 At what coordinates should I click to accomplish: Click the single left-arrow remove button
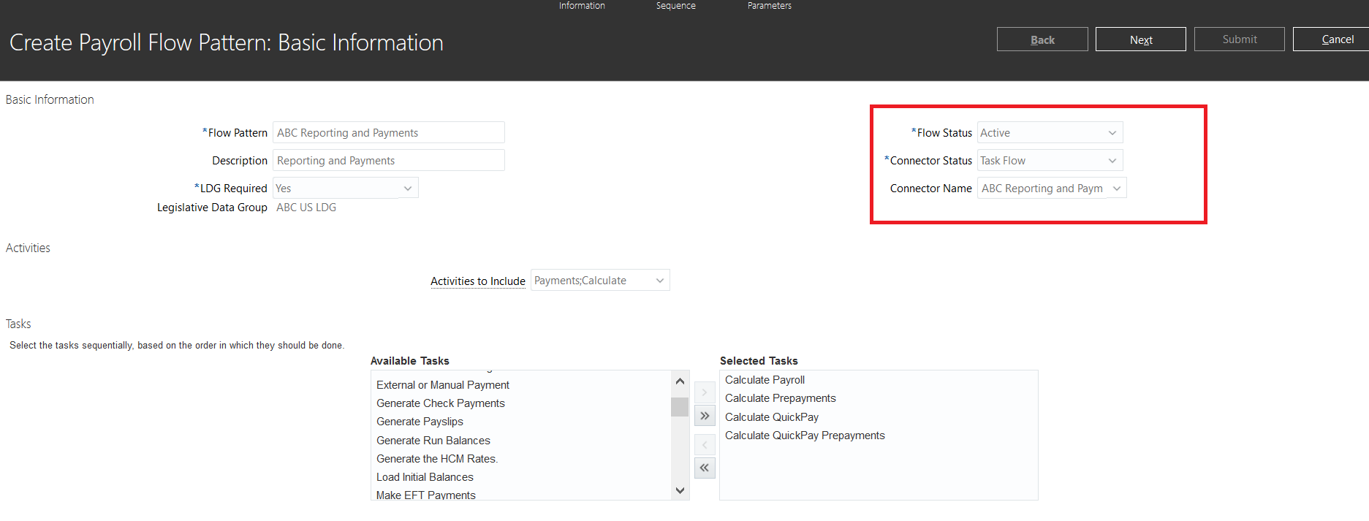tap(705, 444)
